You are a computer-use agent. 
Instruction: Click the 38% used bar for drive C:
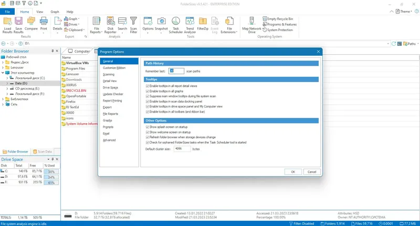[51, 171]
